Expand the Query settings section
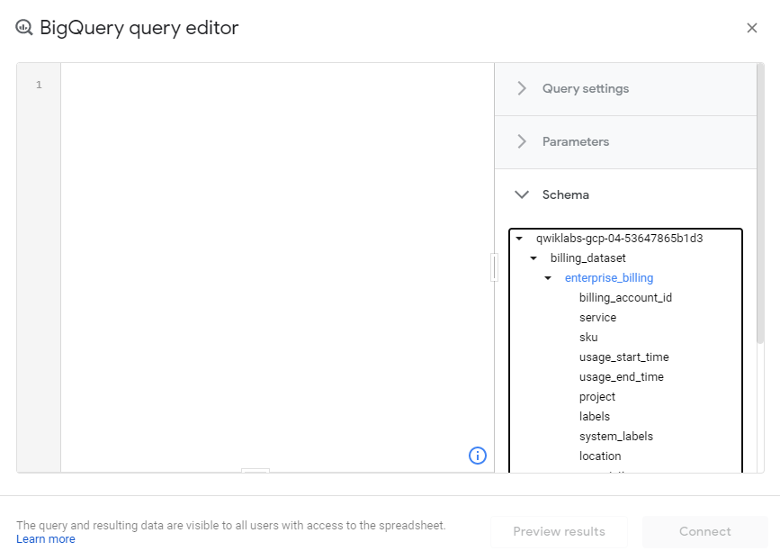Screen dimensions: 780x560 [626, 88]
